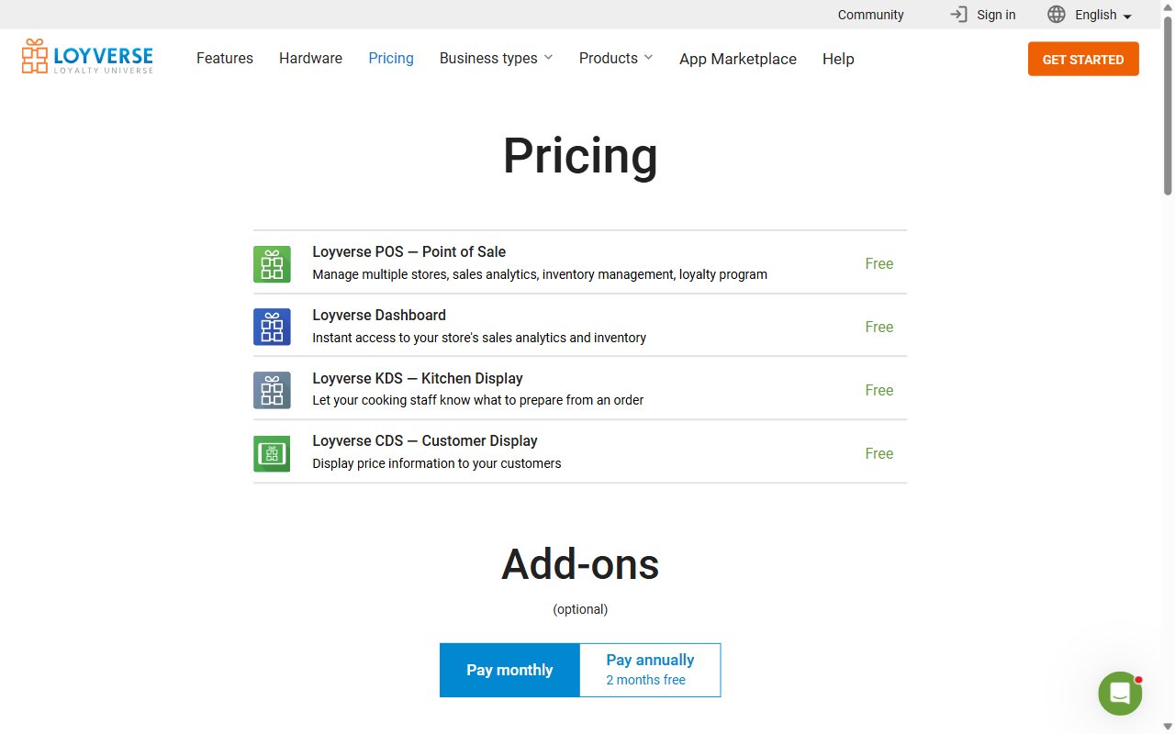This screenshot has height=734, width=1175.
Task: Click the Loyverse logo
Action: click(87, 57)
